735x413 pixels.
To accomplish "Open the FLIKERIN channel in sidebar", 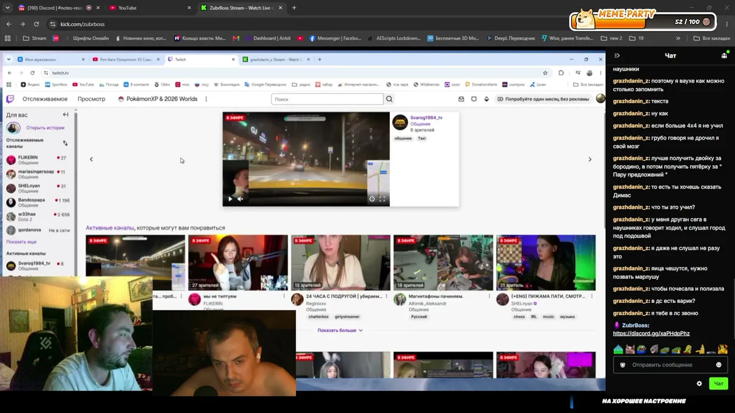I will (x=38, y=159).
